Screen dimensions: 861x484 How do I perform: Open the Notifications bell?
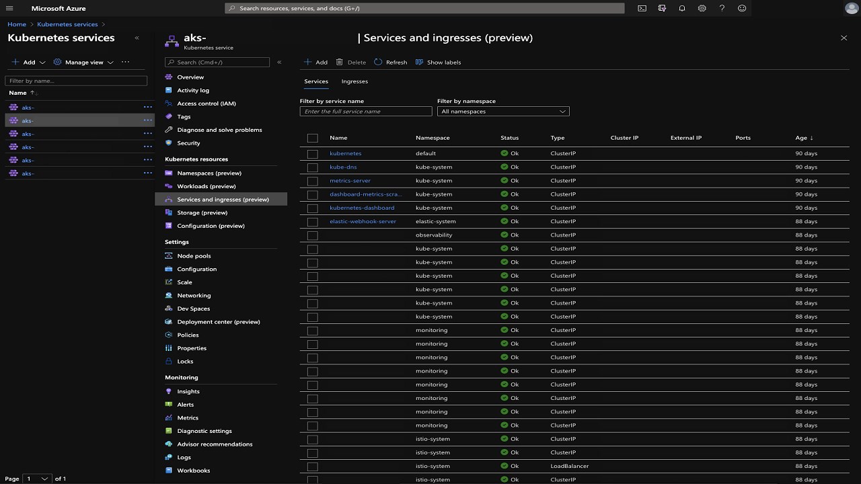[682, 8]
